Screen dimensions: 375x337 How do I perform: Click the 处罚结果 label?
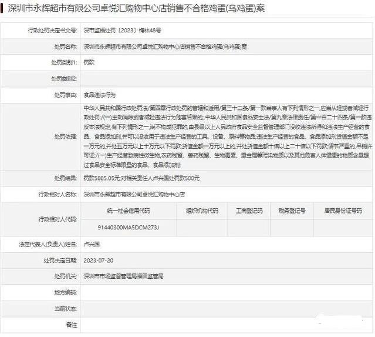tap(65, 178)
